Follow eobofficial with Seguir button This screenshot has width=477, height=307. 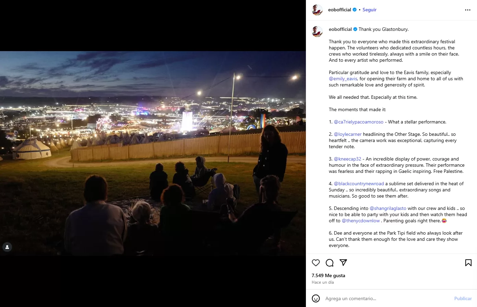pyautogui.click(x=369, y=10)
